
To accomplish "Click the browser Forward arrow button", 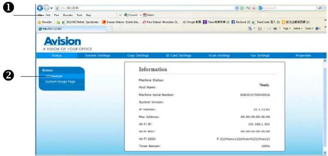I will [47, 8].
